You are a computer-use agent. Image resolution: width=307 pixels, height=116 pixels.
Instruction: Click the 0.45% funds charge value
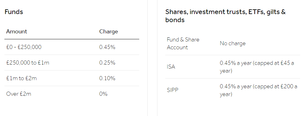(107, 47)
